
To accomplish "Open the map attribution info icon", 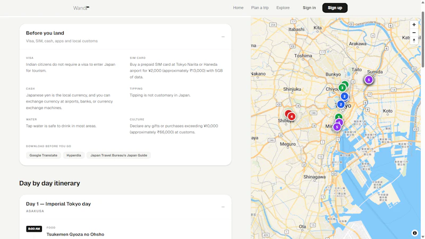I will 414,233.
